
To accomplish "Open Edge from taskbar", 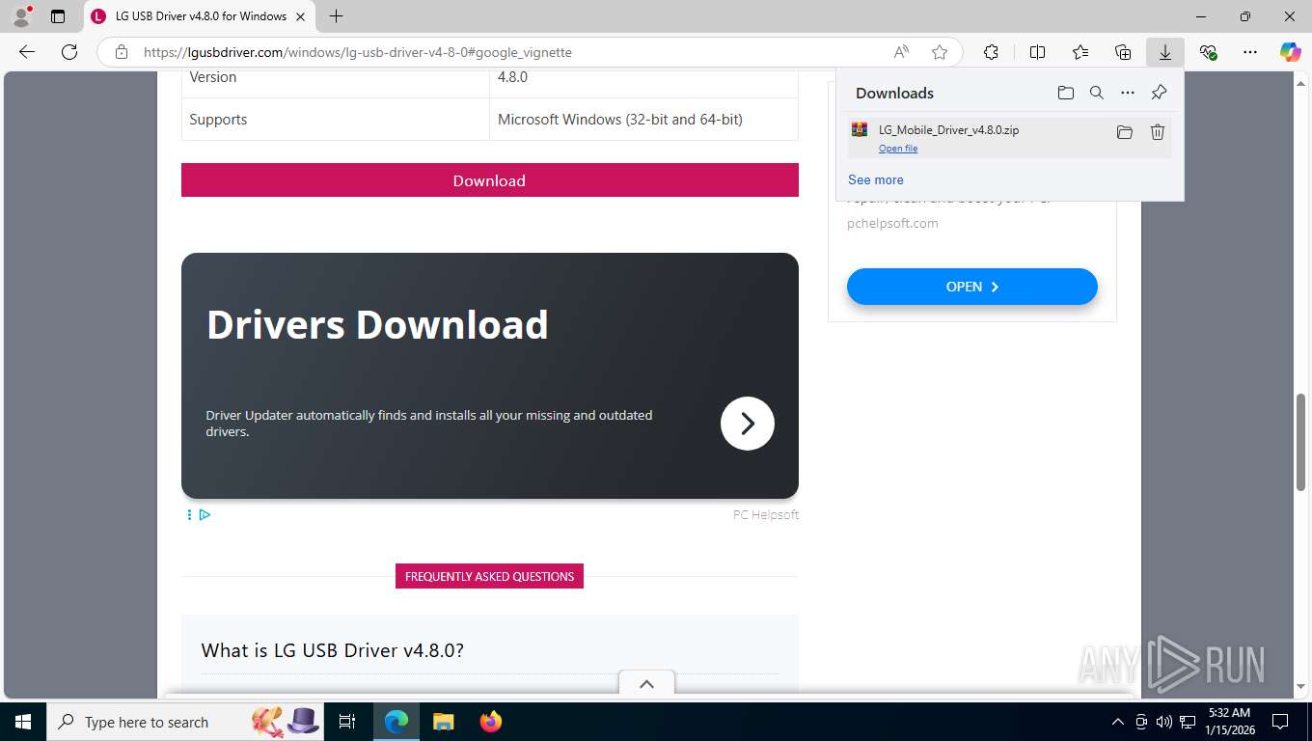I will 396,722.
